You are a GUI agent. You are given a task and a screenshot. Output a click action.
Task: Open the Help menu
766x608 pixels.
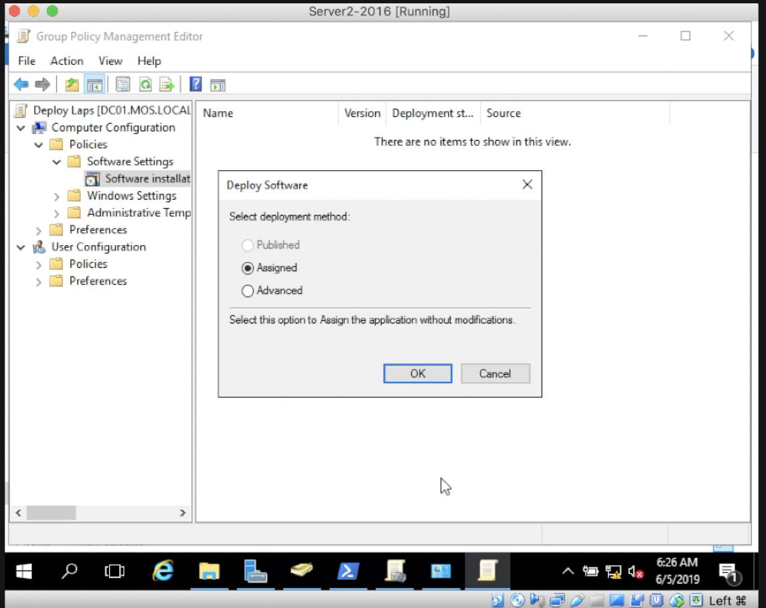pyautogui.click(x=149, y=61)
